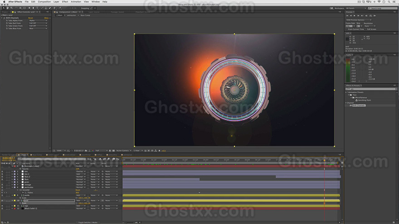Mute audio in Preview panel

coord(366,16)
